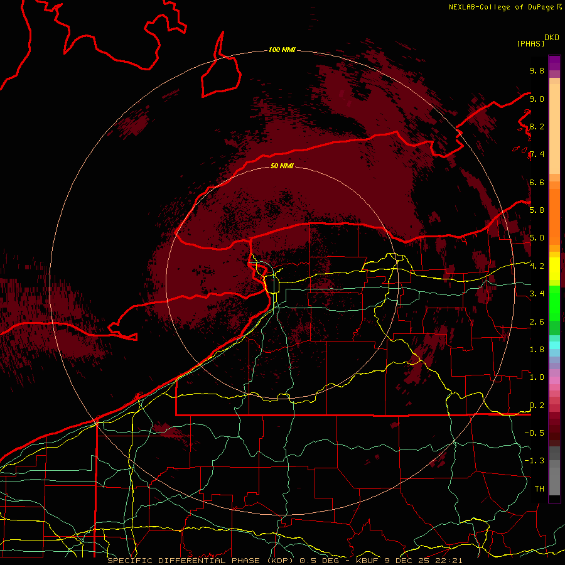Pick the purple top segment of color scale
Image resolution: width=565 pixels, height=565 pixels.
coord(554,63)
